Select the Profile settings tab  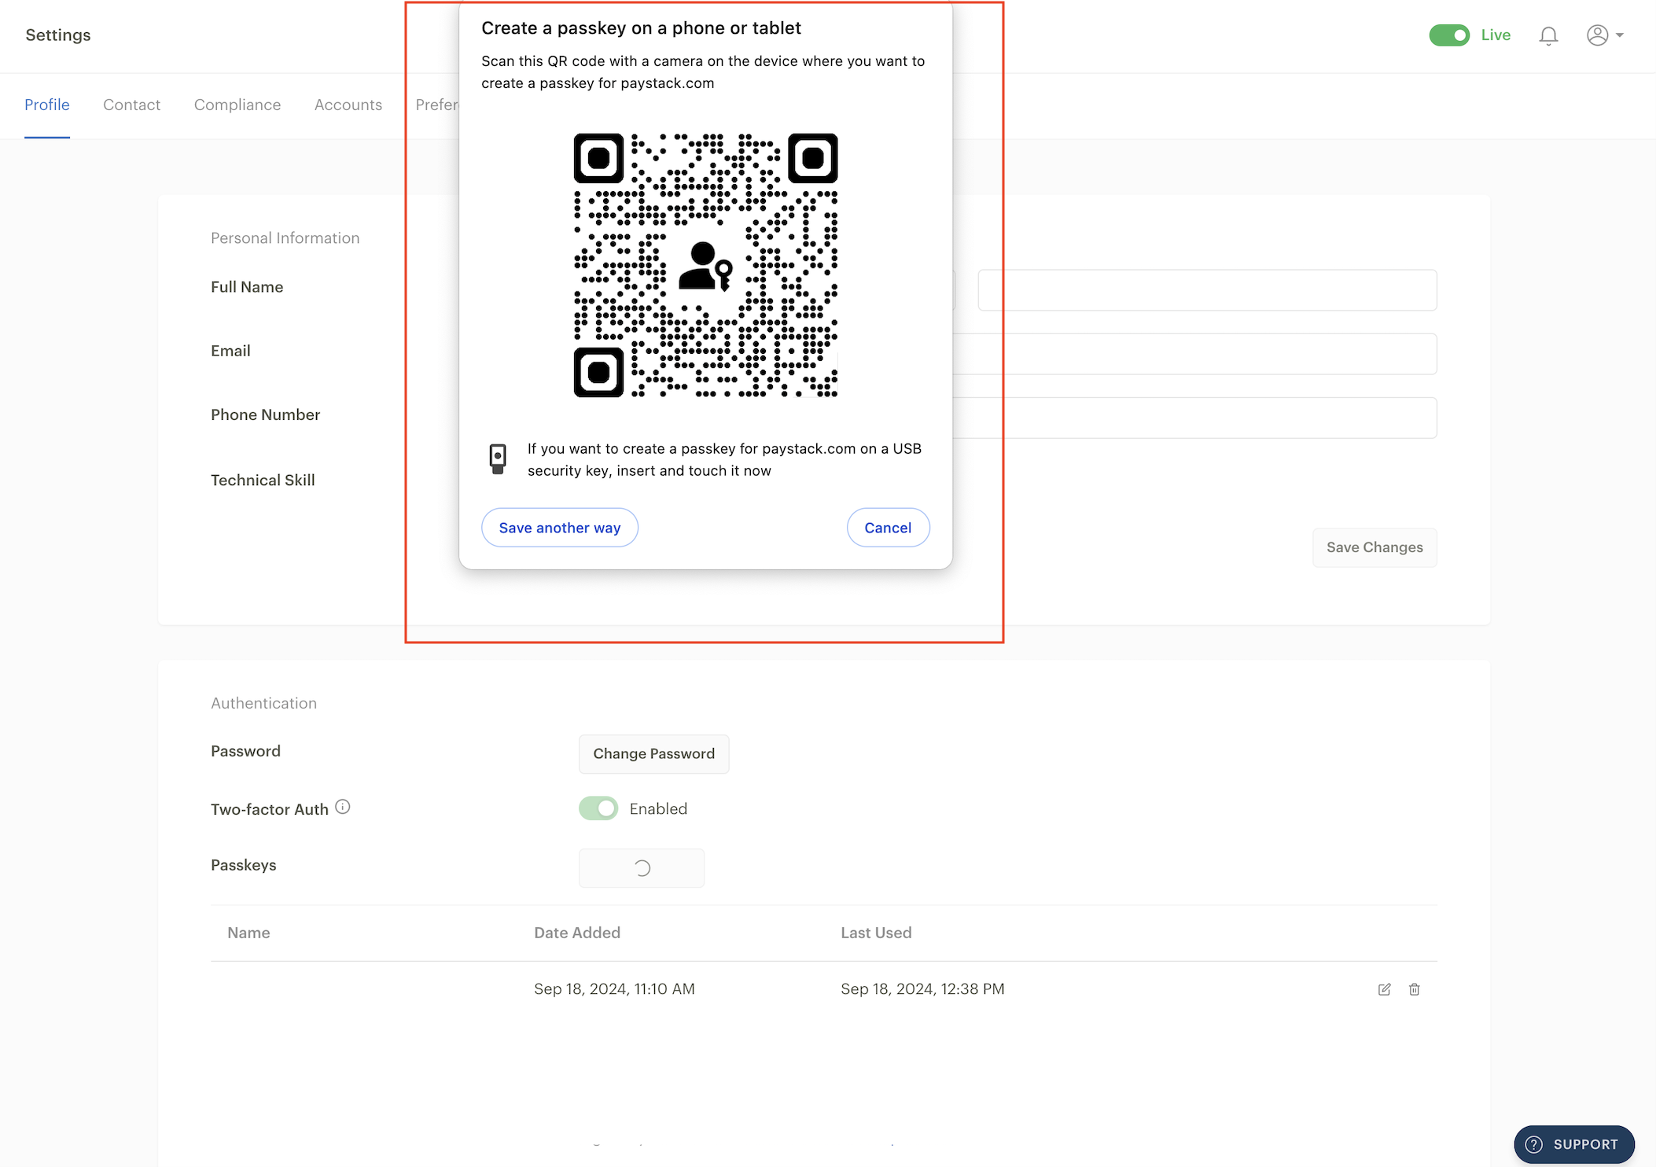46,105
